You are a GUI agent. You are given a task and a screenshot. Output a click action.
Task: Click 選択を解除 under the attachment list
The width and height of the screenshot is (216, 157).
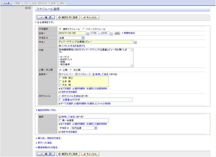[x=81, y=103]
